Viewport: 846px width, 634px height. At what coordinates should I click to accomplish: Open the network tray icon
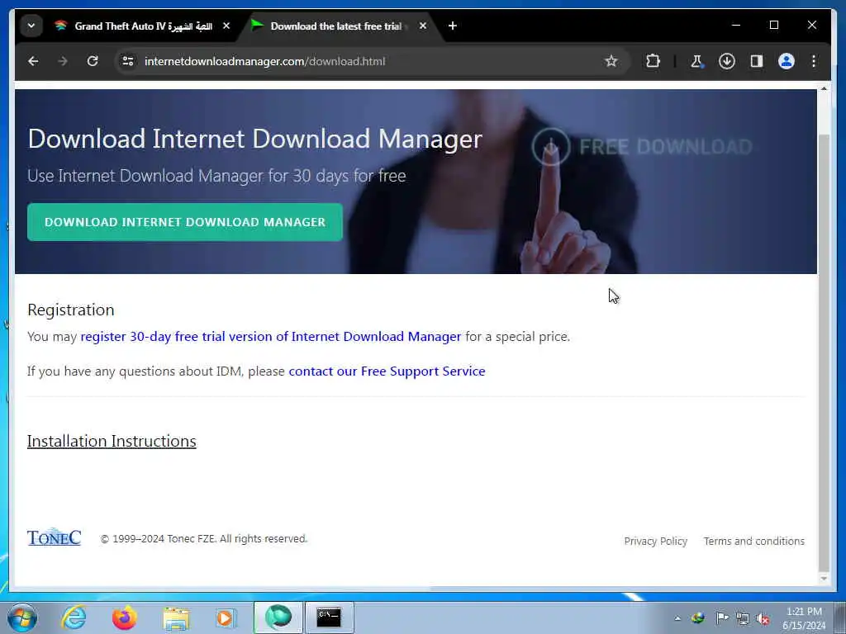[x=743, y=618]
